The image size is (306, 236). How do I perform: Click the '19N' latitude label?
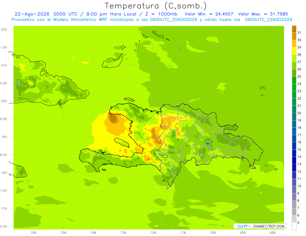point(4,137)
